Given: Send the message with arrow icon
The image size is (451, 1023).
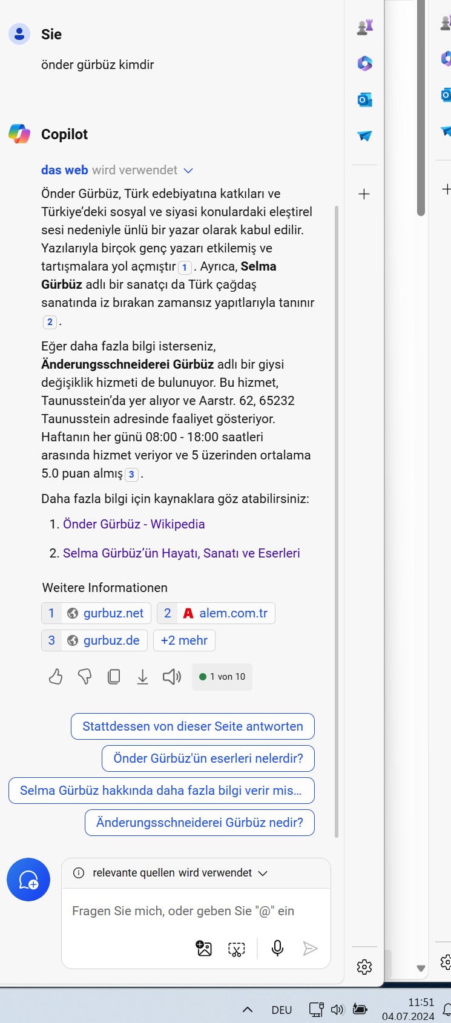Looking at the screenshot, I should (310, 949).
